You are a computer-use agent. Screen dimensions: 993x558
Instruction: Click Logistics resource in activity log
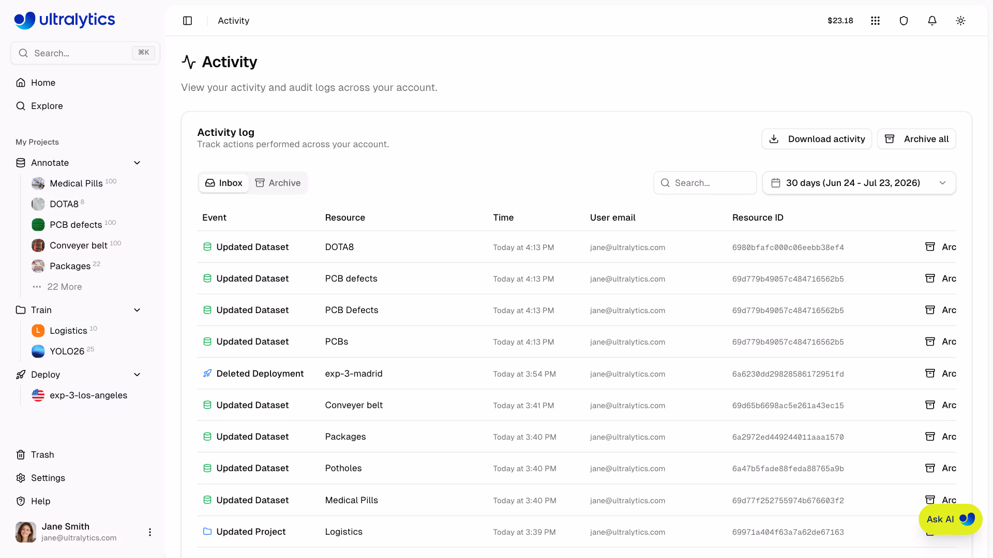343,532
